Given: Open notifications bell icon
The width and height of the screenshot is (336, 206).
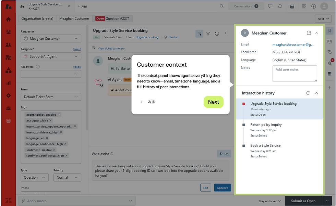Looking at the screenshot, I should 280,6.
